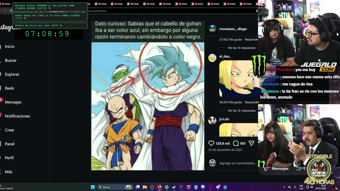
Task: Click the 901 comments count
Action: [x=243, y=143]
